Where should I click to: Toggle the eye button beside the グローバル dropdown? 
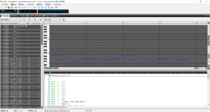(x=64, y=20)
